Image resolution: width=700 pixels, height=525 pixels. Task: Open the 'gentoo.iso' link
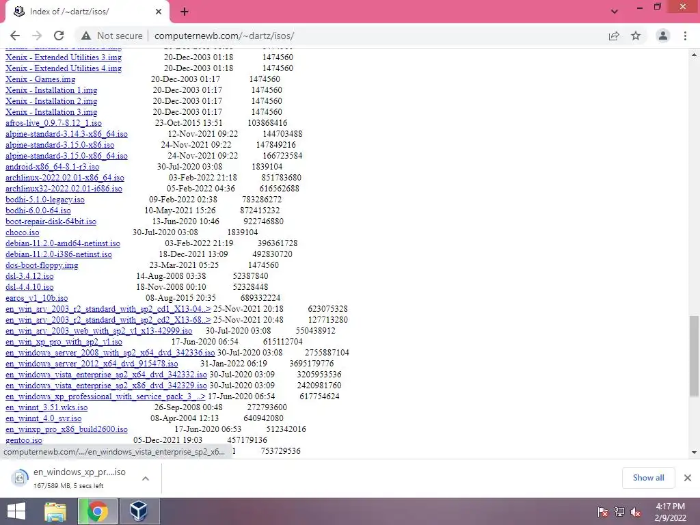click(x=24, y=440)
